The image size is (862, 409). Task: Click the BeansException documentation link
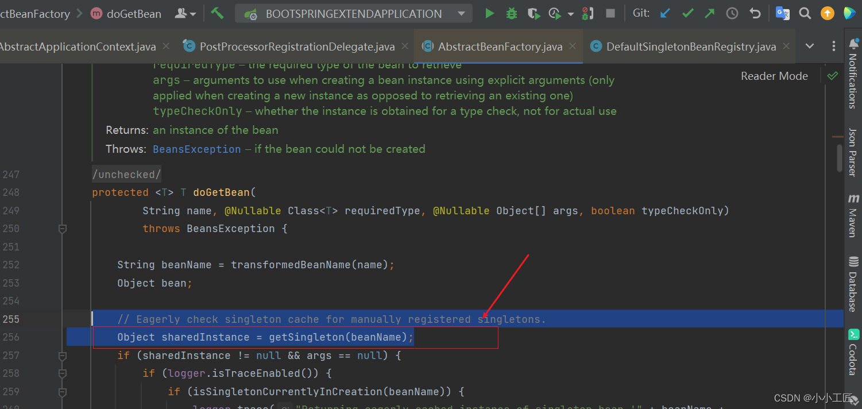[196, 149]
